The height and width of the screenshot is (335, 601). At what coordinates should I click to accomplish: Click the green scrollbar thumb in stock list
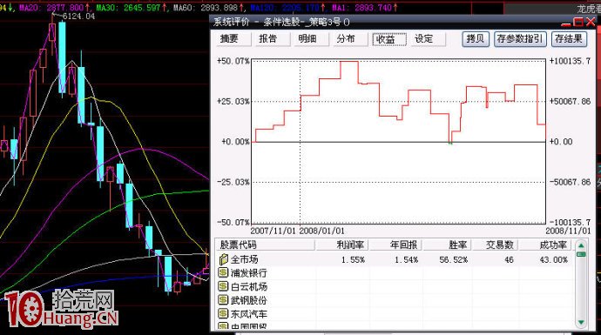click(581, 254)
